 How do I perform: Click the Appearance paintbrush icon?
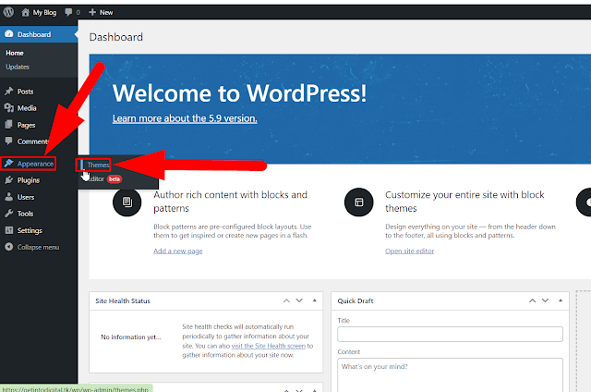tap(8, 164)
